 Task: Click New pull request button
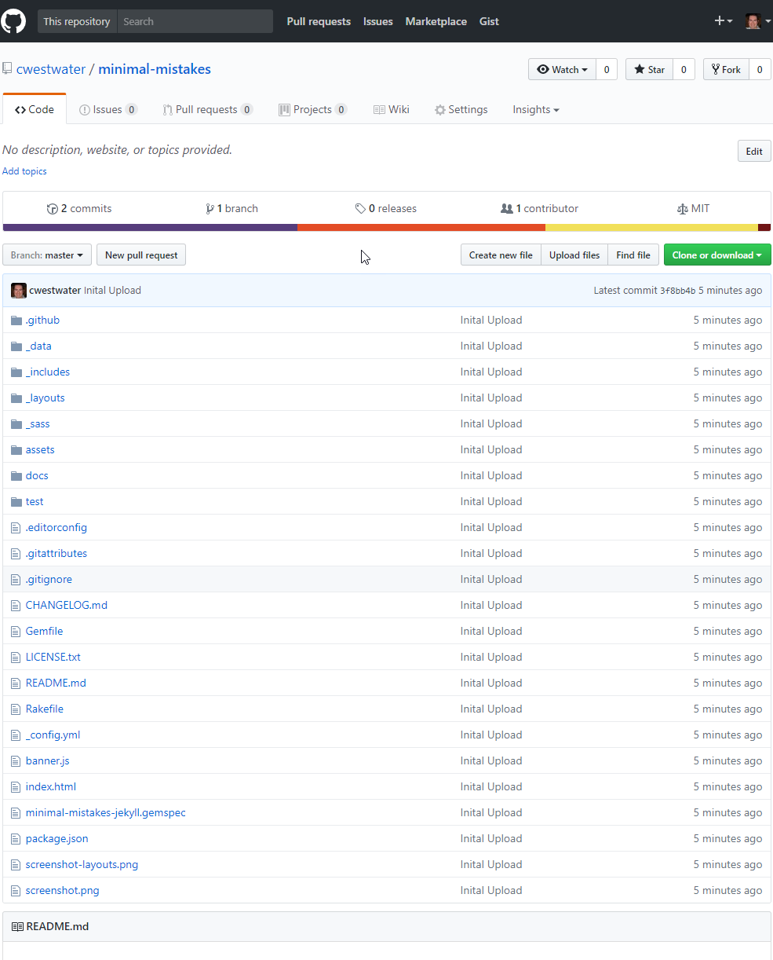coord(141,255)
